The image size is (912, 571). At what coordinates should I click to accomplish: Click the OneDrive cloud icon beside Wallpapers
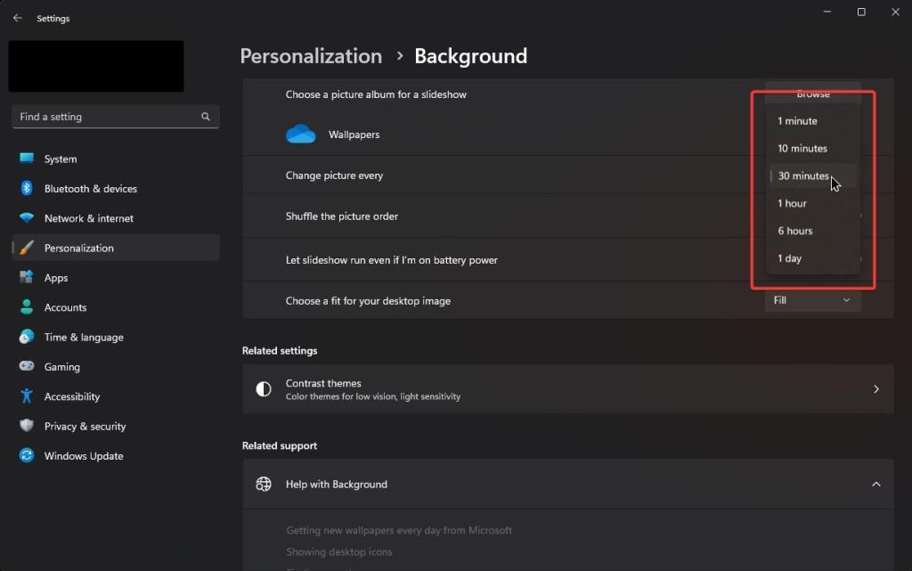coord(301,135)
